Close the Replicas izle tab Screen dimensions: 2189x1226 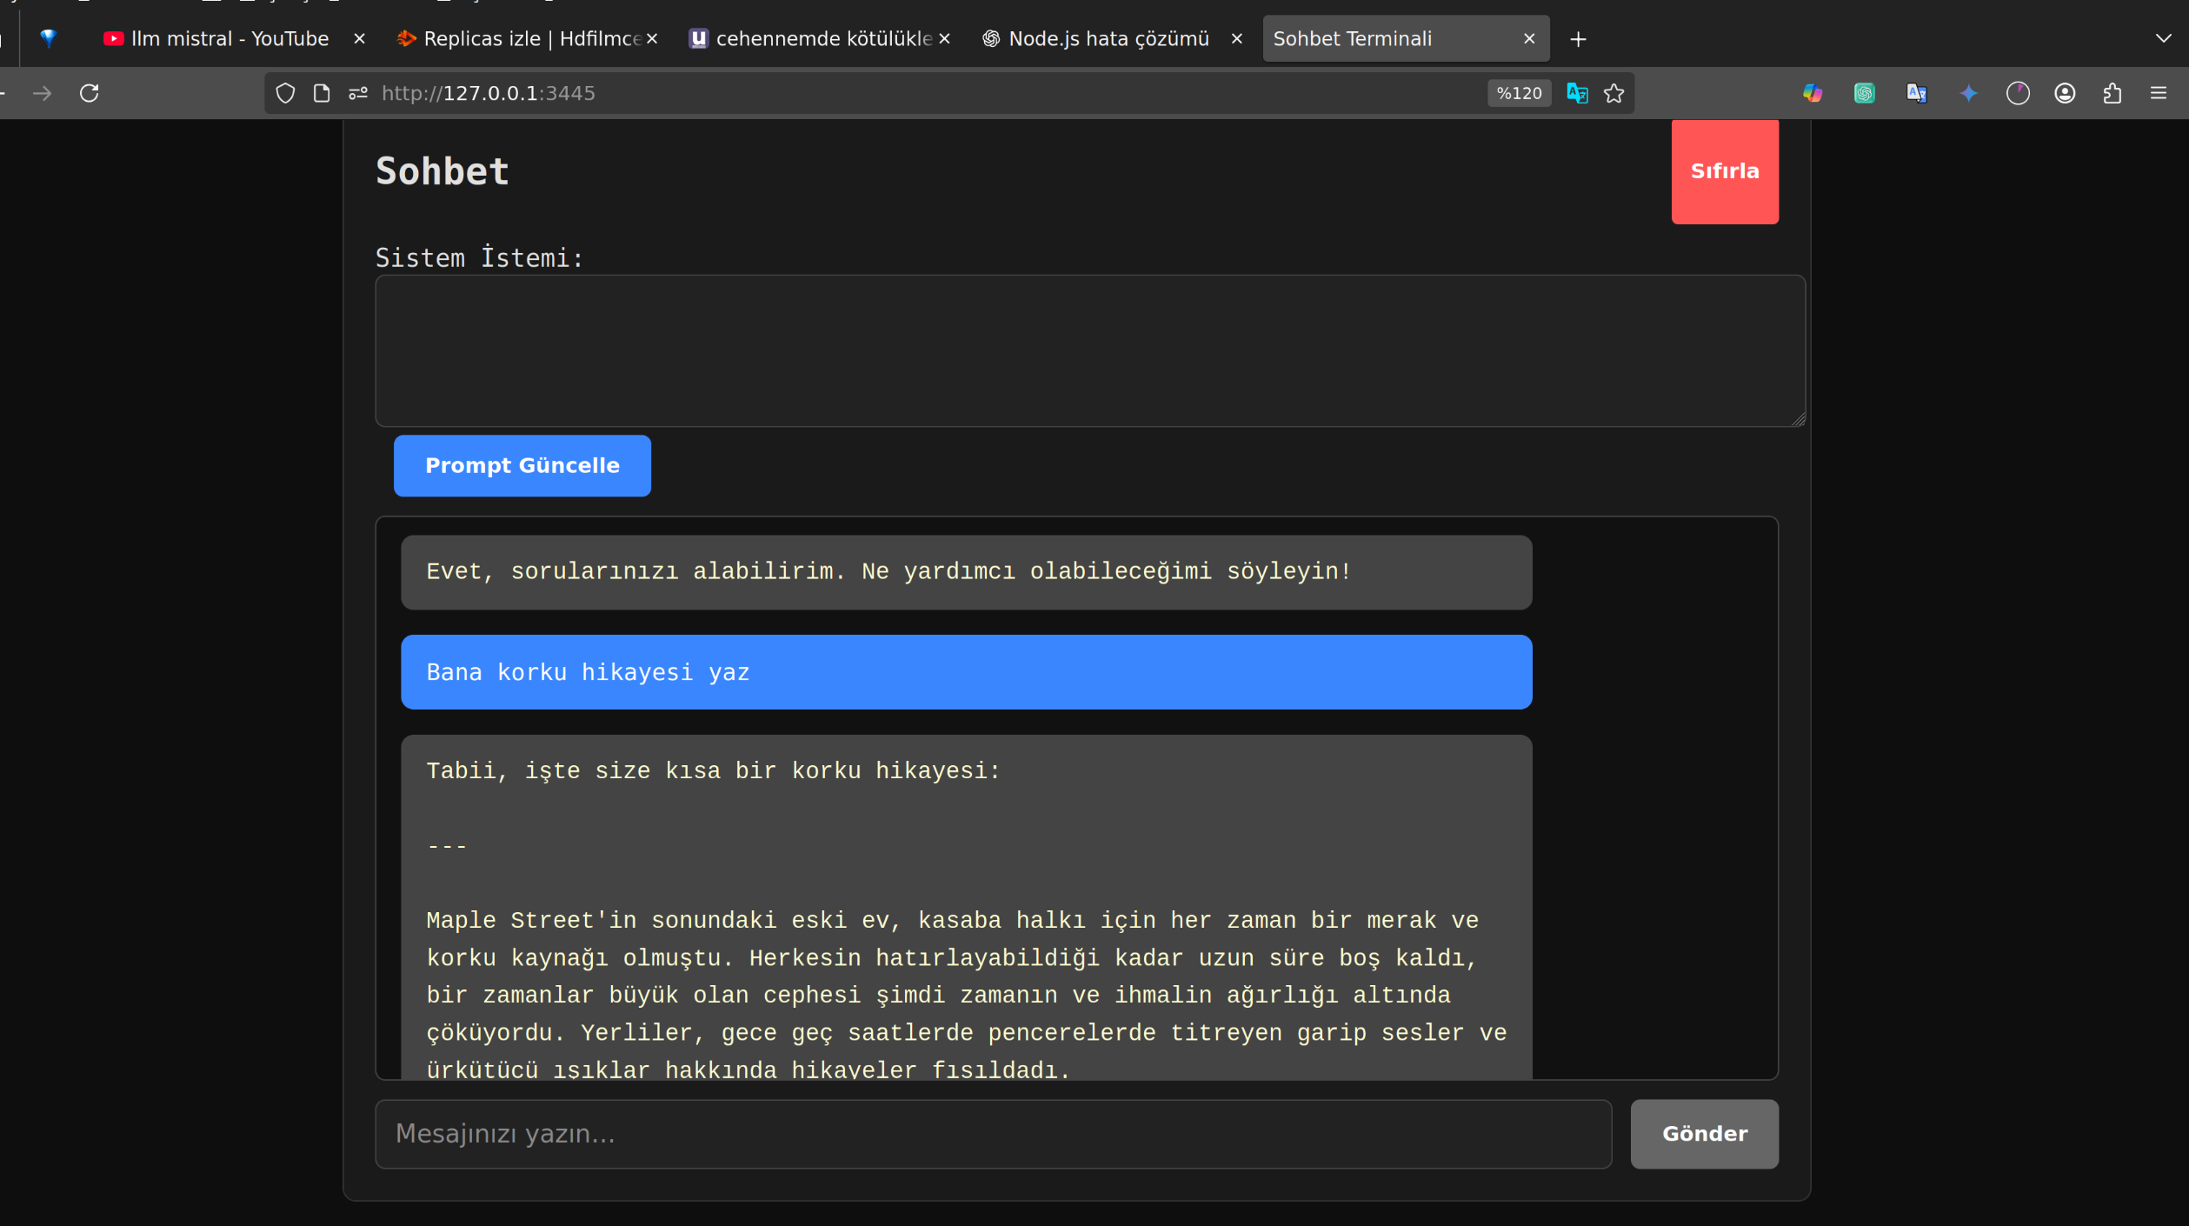click(x=652, y=38)
